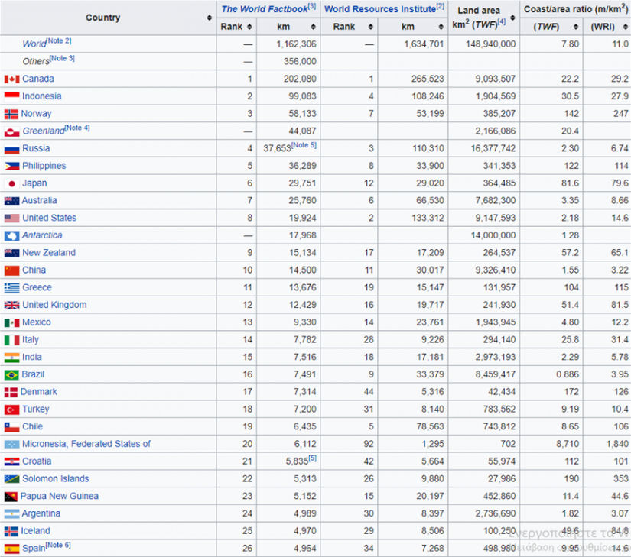This screenshot has height=557, width=631.
Task: Click the Japan flag icon
Action: click(x=11, y=183)
